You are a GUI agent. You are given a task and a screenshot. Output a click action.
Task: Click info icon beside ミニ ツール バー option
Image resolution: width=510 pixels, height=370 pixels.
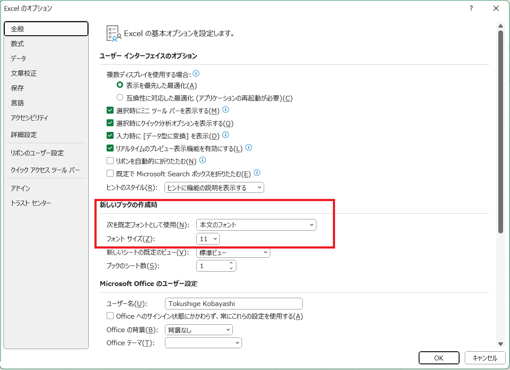tap(225, 110)
